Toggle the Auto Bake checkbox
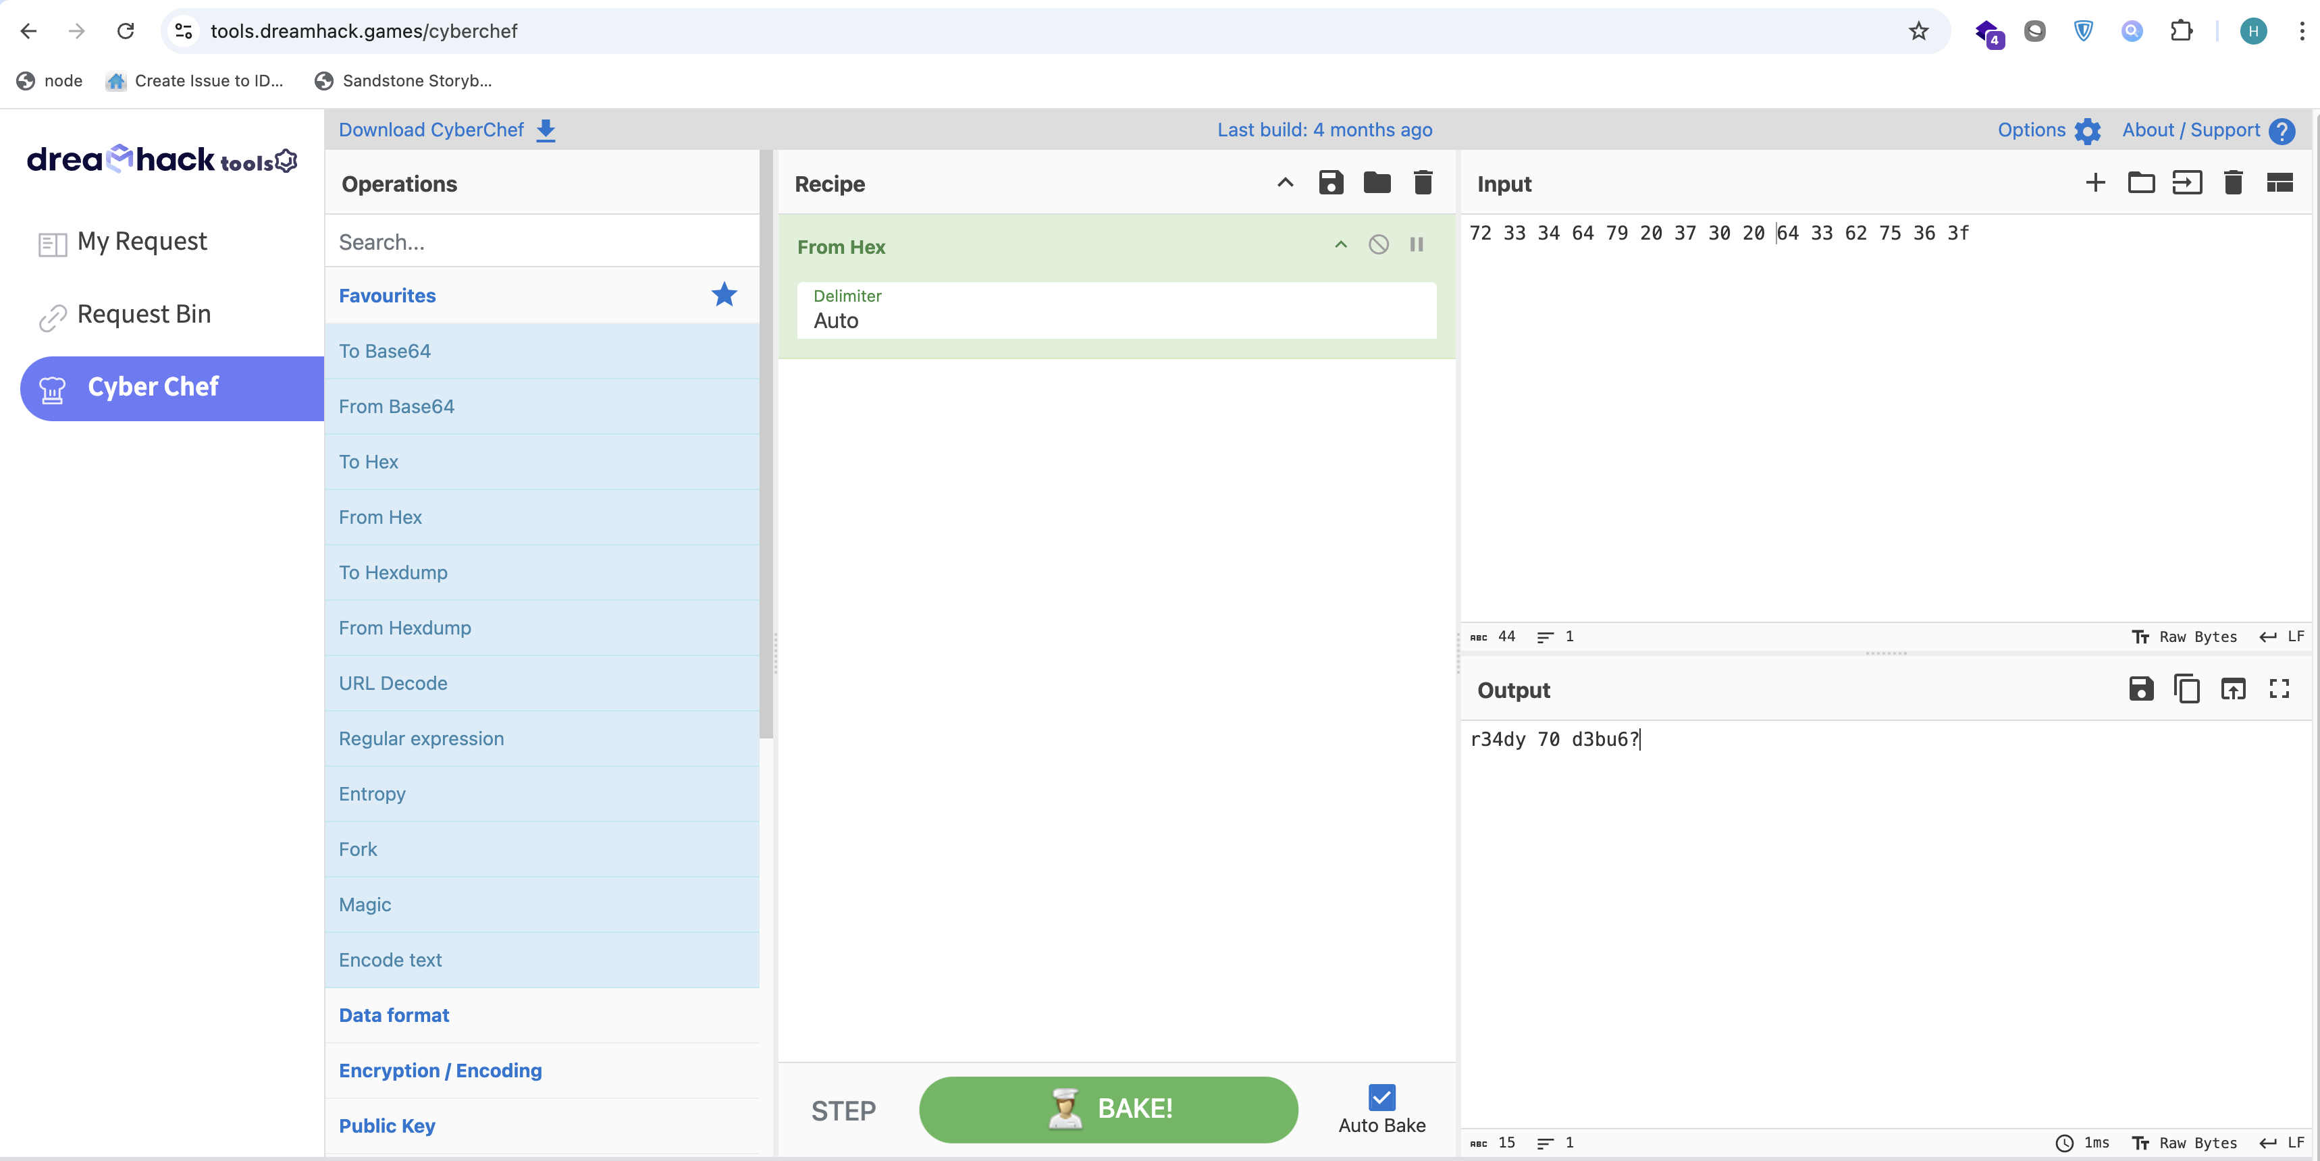Viewport: 2320px width, 1161px height. click(x=1381, y=1097)
